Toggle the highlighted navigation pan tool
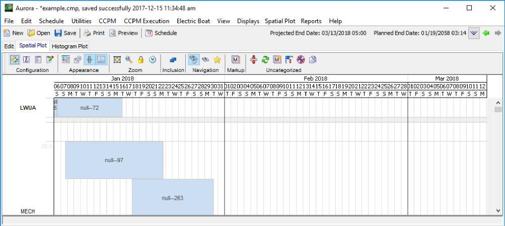The height and width of the screenshot is (226, 505). click(194, 60)
